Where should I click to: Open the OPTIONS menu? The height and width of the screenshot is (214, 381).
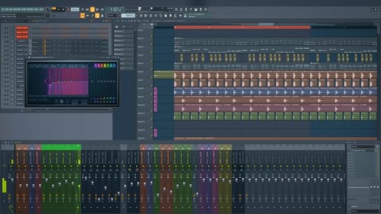tap(30, 10)
